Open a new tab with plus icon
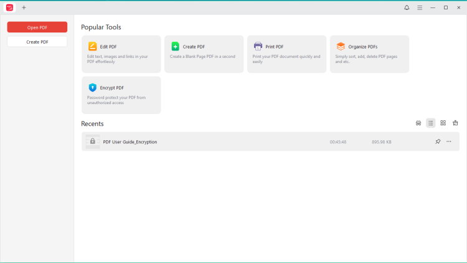The height and width of the screenshot is (263, 467). click(24, 7)
